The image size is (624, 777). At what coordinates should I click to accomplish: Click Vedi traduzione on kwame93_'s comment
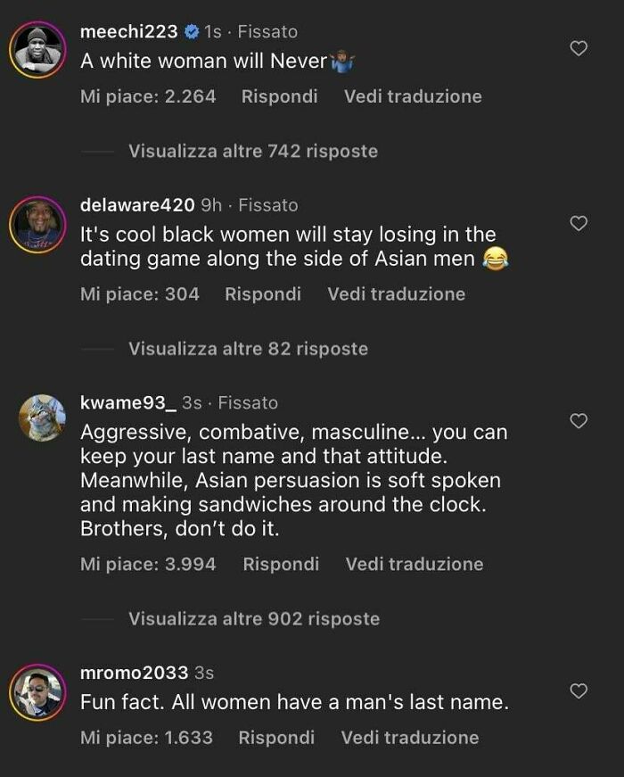pyautogui.click(x=414, y=564)
